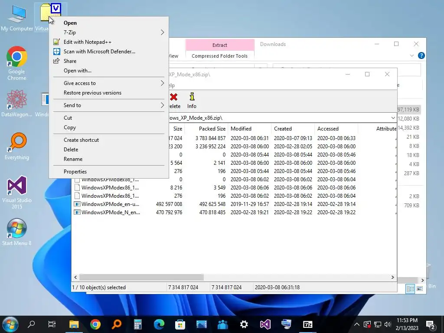Viewport: 444px width, 333px height.
Task: Click the Start orb on the taskbar
Action: tap(10, 324)
